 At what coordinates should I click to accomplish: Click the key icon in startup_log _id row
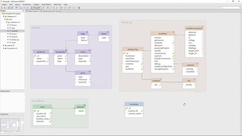point(124,53)
